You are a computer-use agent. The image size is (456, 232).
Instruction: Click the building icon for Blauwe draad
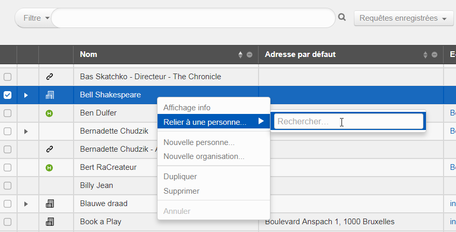click(x=50, y=204)
